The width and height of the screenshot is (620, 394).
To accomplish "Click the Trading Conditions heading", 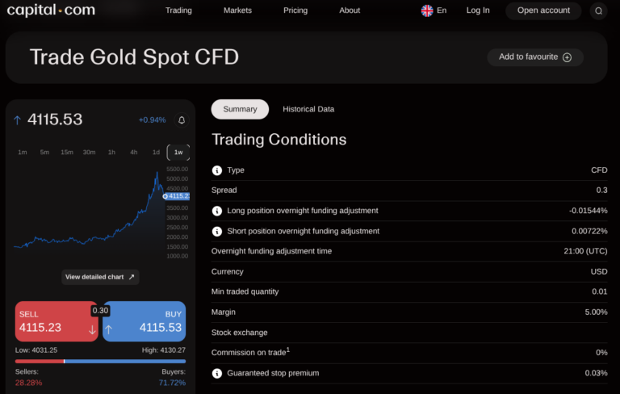I will pyautogui.click(x=279, y=140).
